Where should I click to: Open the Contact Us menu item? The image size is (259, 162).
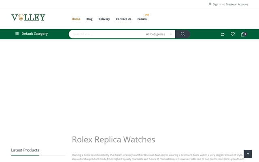click(123, 19)
